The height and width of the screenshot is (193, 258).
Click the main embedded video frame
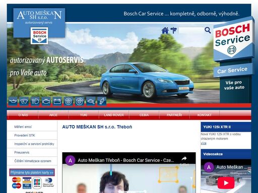129,173
